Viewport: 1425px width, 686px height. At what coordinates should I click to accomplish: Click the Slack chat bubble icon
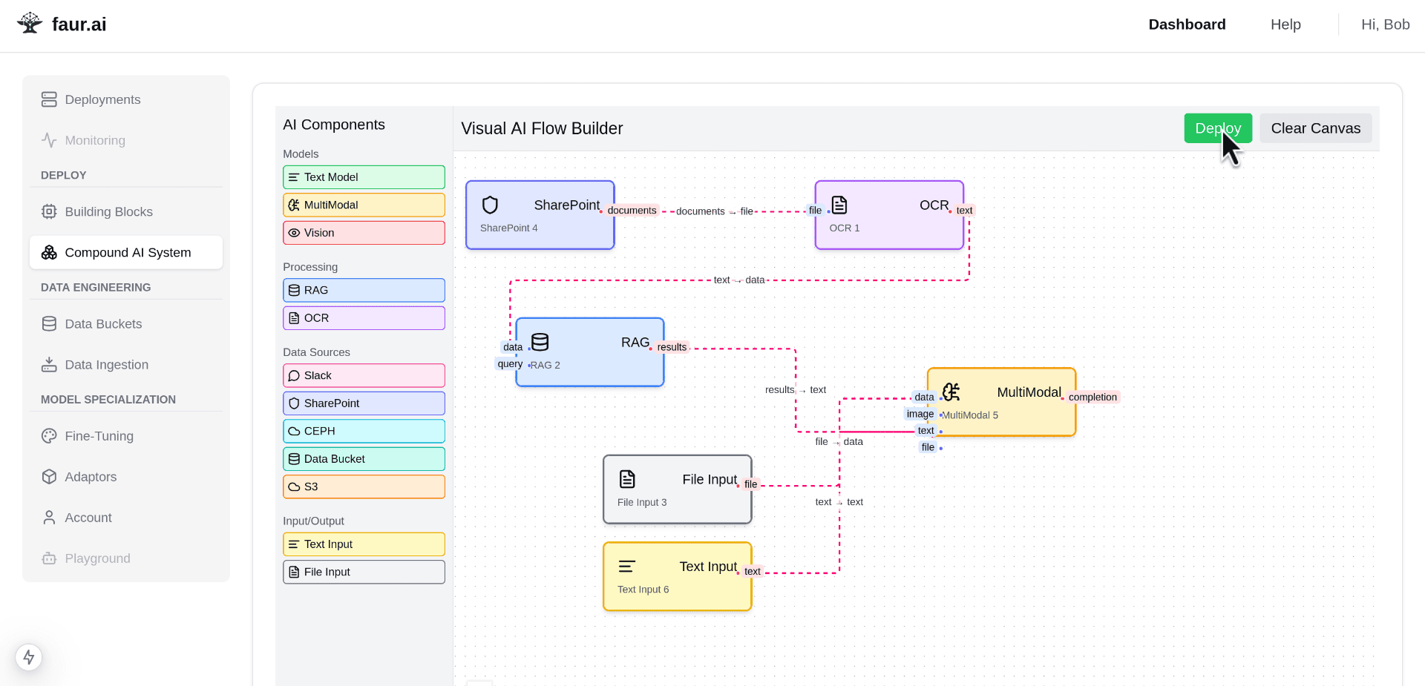294,375
